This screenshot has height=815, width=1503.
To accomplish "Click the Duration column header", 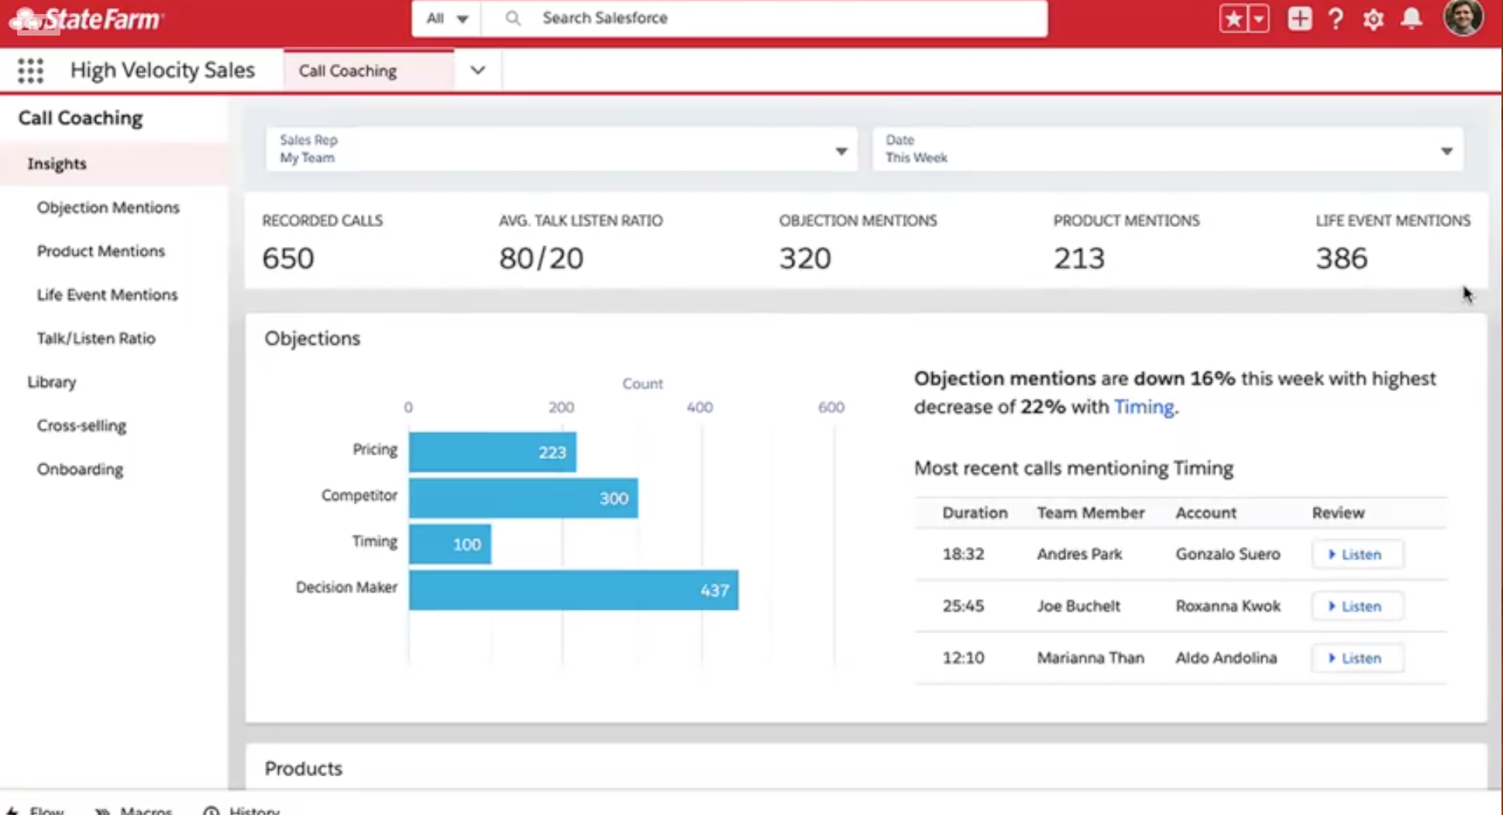I will coord(975,513).
